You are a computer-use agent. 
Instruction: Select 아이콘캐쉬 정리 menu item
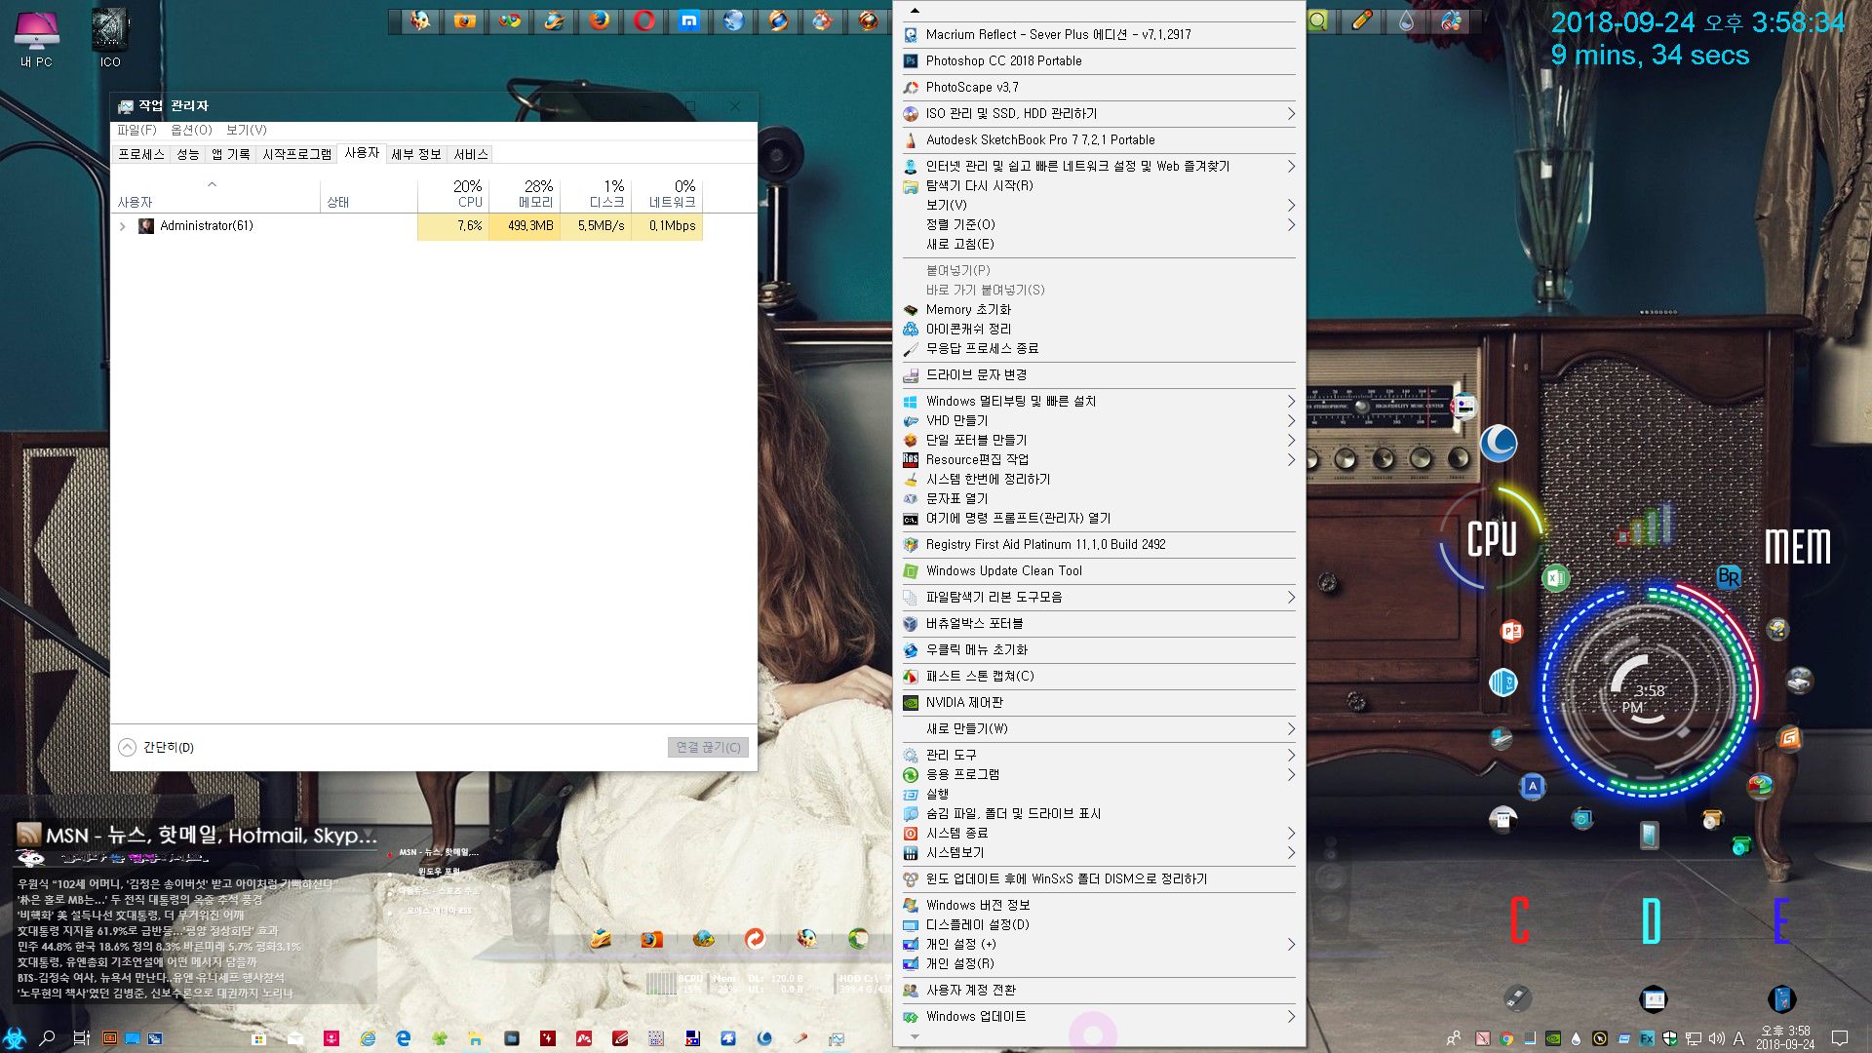1099,329
